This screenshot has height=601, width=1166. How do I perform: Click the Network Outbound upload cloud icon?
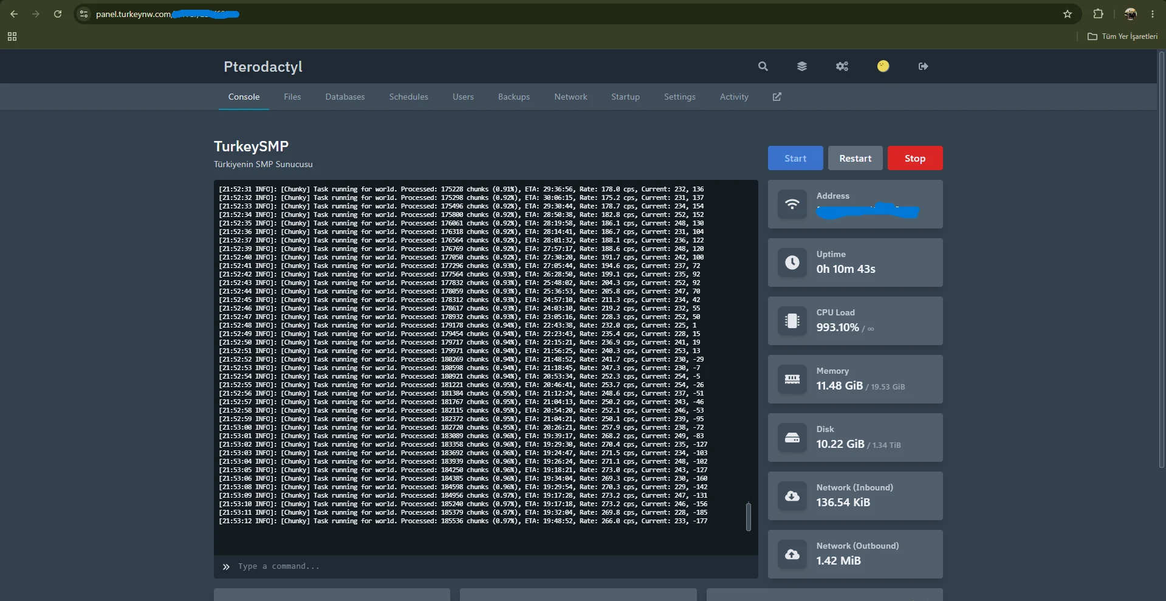pyautogui.click(x=792, y=554)
